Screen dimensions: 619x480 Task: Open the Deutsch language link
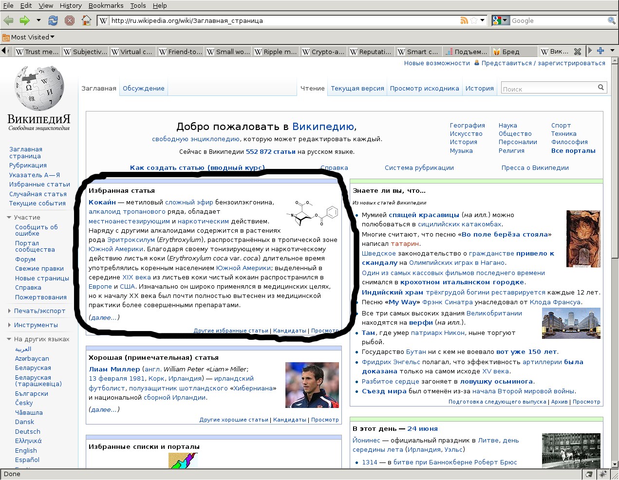click(x=28, y=432)
